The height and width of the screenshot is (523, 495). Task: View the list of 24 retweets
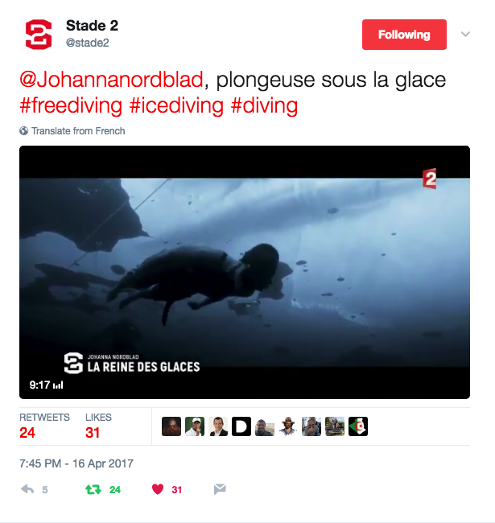coord(44,426)
